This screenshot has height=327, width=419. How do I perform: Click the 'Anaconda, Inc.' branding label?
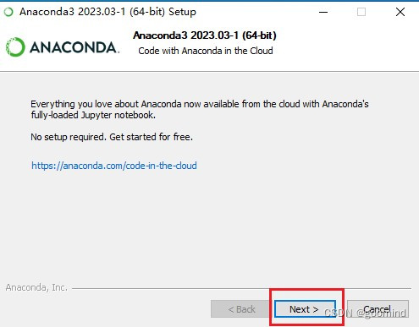click(36, 287)
